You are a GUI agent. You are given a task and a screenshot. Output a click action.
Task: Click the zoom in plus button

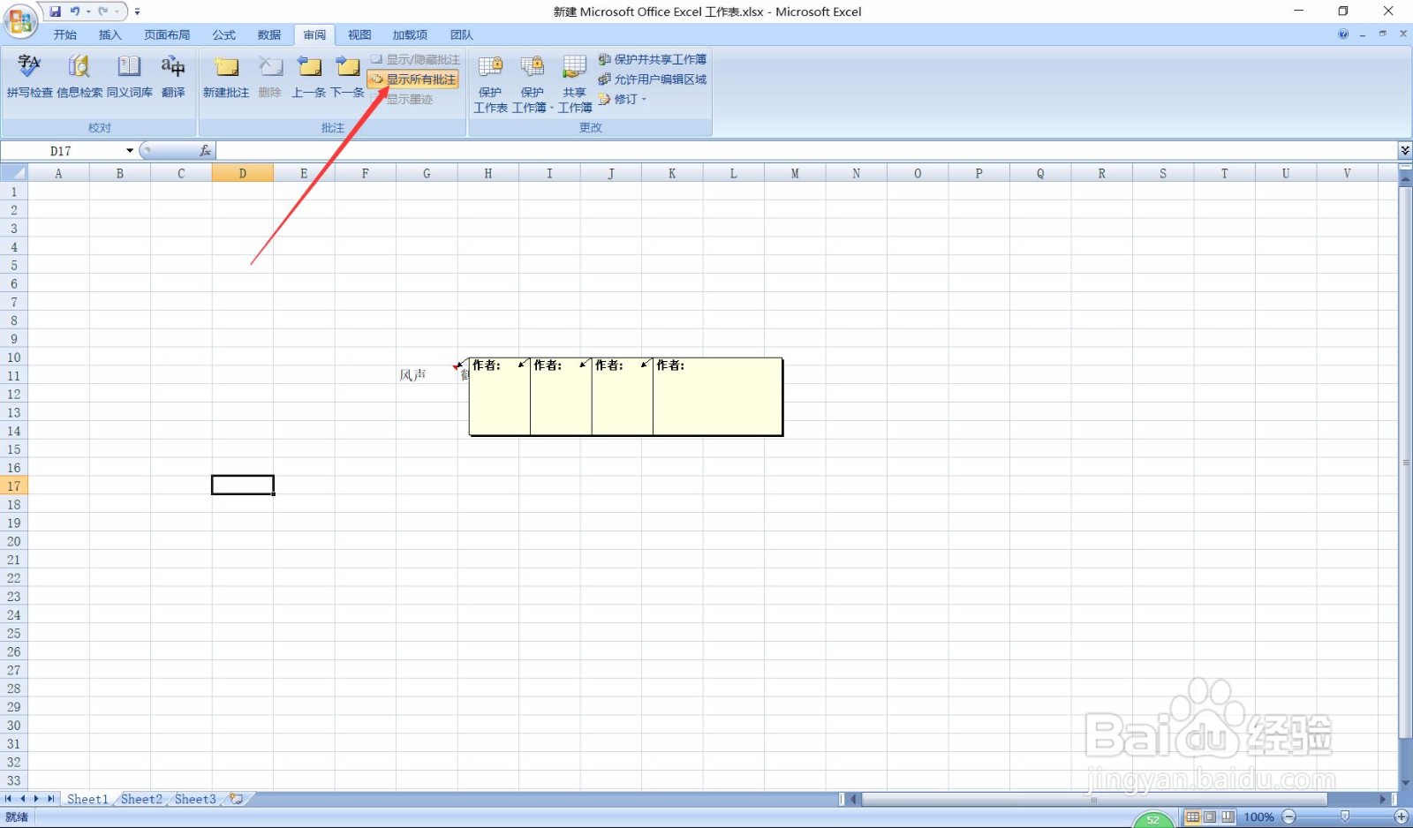pos(1401,817)
